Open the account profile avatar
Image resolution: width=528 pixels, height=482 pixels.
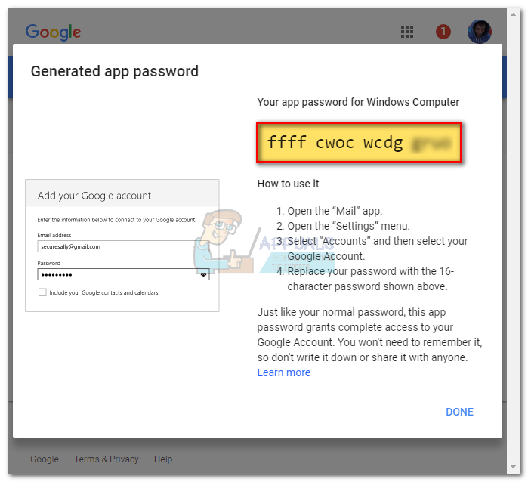[x=479, y=32]
